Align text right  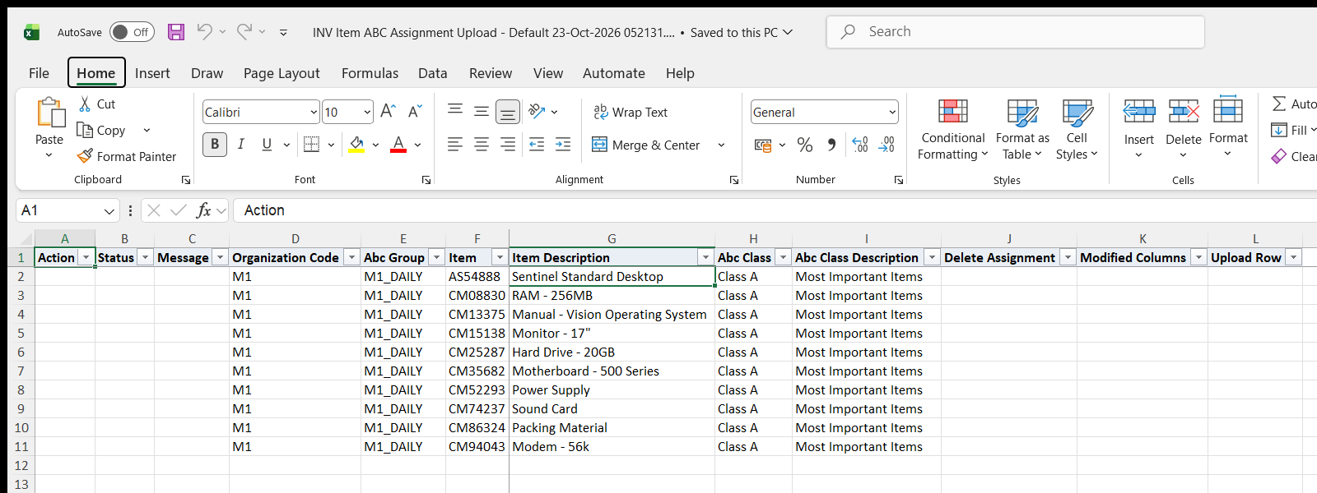pos(508,145)
